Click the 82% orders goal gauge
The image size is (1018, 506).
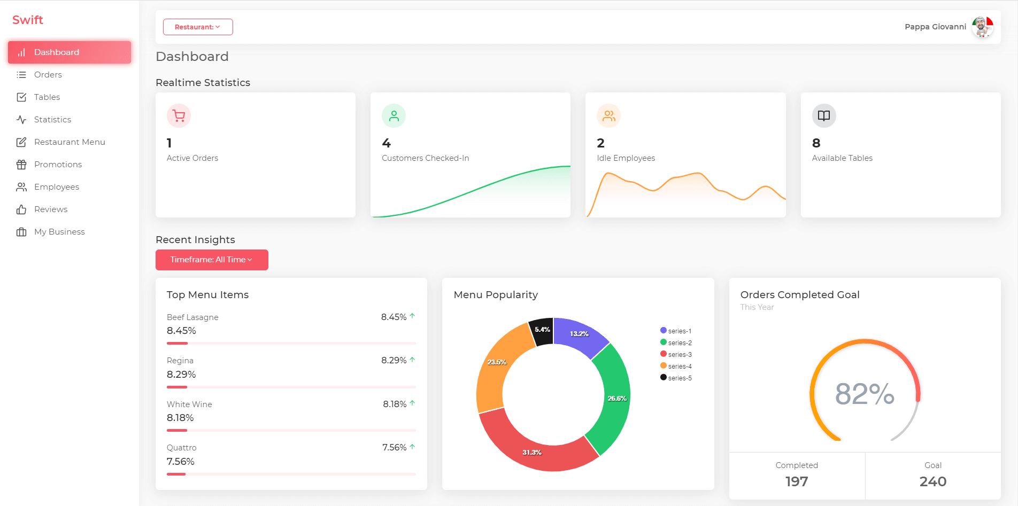(865, 393)
